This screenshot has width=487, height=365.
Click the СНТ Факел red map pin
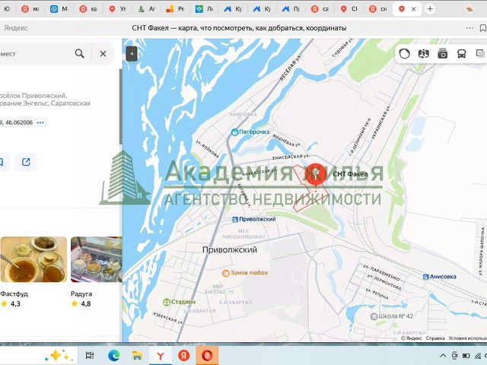coord(316,175)
